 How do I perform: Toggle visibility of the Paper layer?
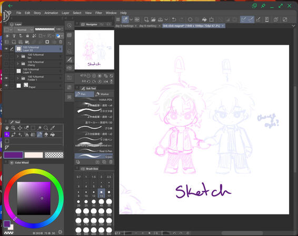click(x=6, y=86)
